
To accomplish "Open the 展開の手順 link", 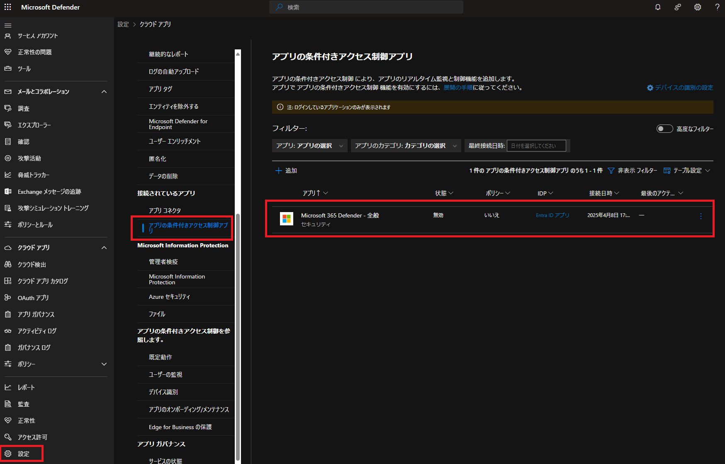I will click(458, 88).
